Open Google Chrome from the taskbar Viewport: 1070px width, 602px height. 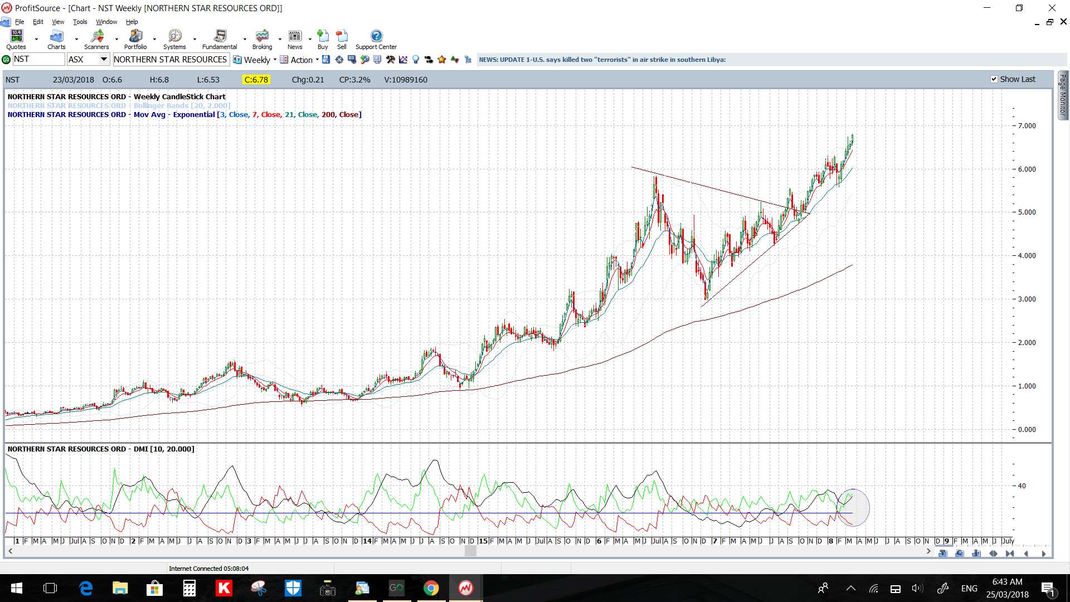[x=431, y=588]
